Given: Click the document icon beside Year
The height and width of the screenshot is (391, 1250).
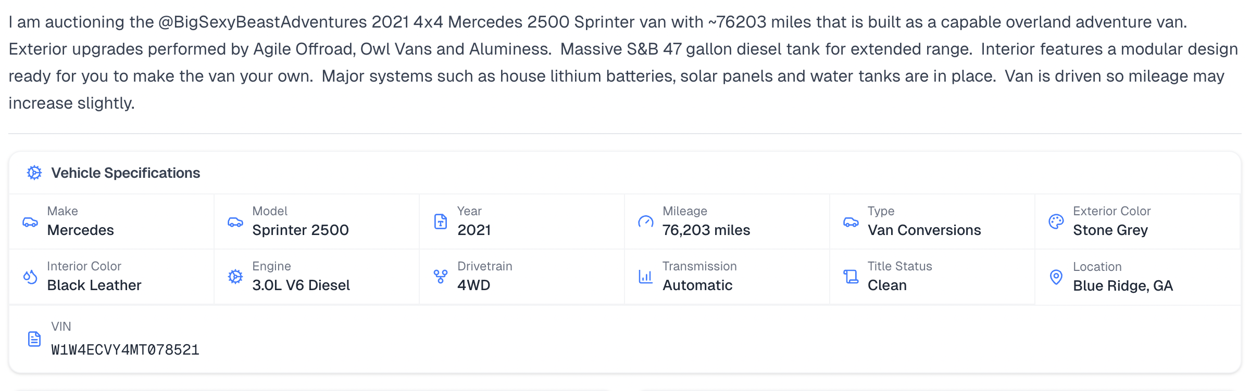Looking at the screenshot, I should [441, 221].
